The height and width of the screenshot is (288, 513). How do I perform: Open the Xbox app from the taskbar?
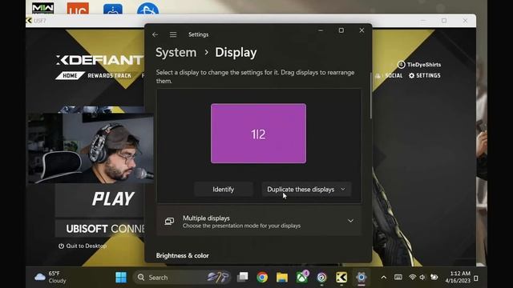tap(302, 278)
